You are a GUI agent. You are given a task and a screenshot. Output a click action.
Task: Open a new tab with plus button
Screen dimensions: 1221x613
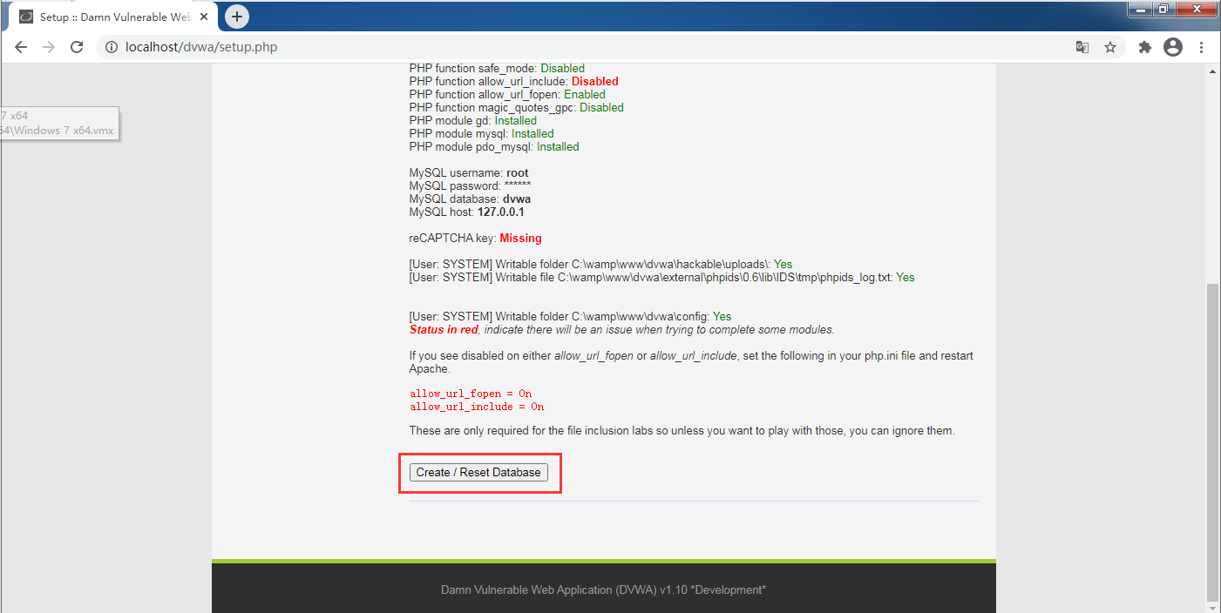237,17
